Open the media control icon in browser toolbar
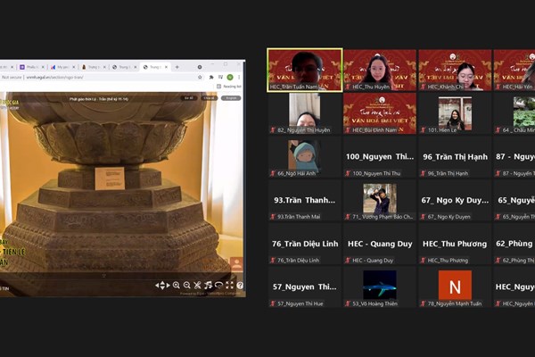 point(221,78)
